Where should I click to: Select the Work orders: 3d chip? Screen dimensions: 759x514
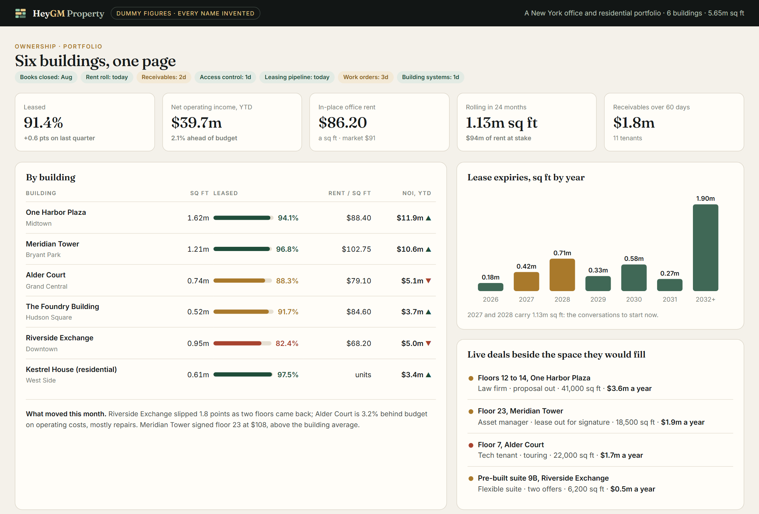pos(365,77)
